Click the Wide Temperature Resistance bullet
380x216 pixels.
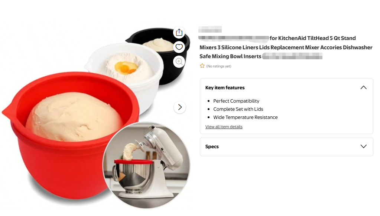tap(246, 117)
